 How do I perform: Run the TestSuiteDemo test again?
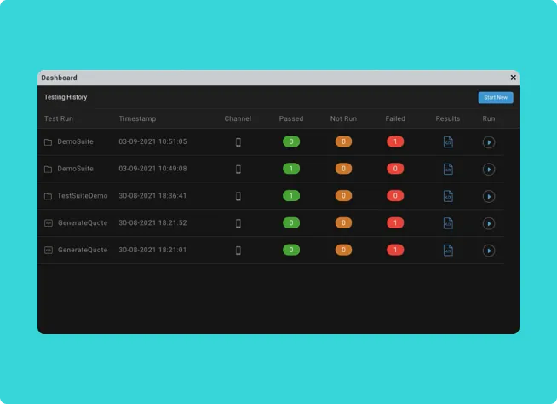coord(489,197)
